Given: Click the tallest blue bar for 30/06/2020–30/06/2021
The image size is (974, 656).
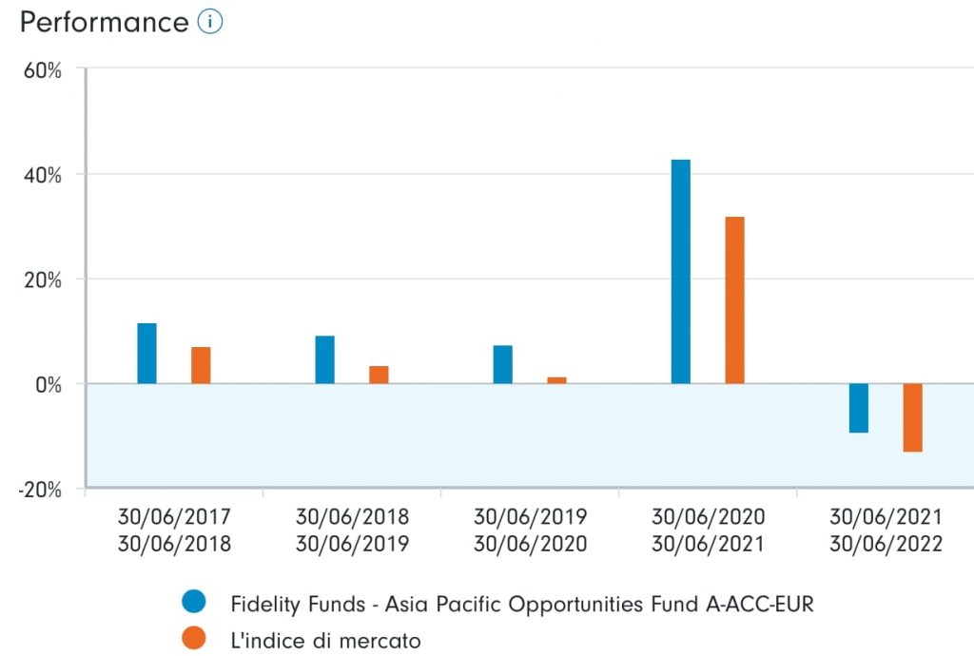Looking at the screenshot, I should (681, 272).
